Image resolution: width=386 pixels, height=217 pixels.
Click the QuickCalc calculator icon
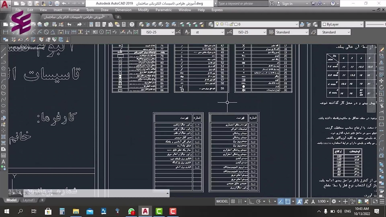point(124,24)
